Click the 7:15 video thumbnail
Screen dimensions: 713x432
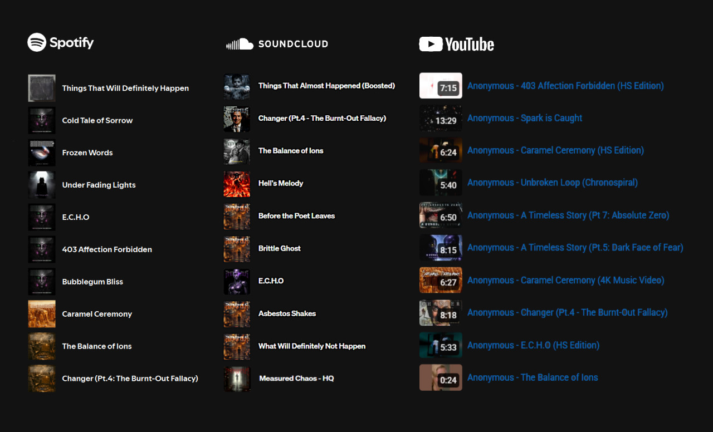tap(441, 86)
